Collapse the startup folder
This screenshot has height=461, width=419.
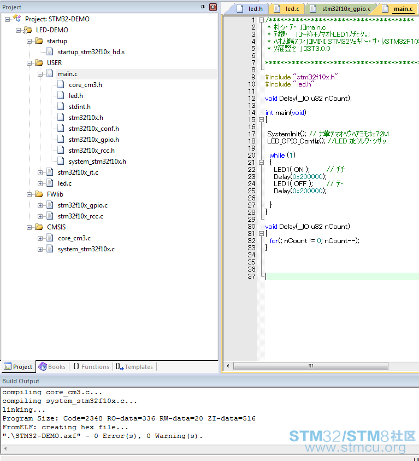pyautogui.click(x=29, y=41)
